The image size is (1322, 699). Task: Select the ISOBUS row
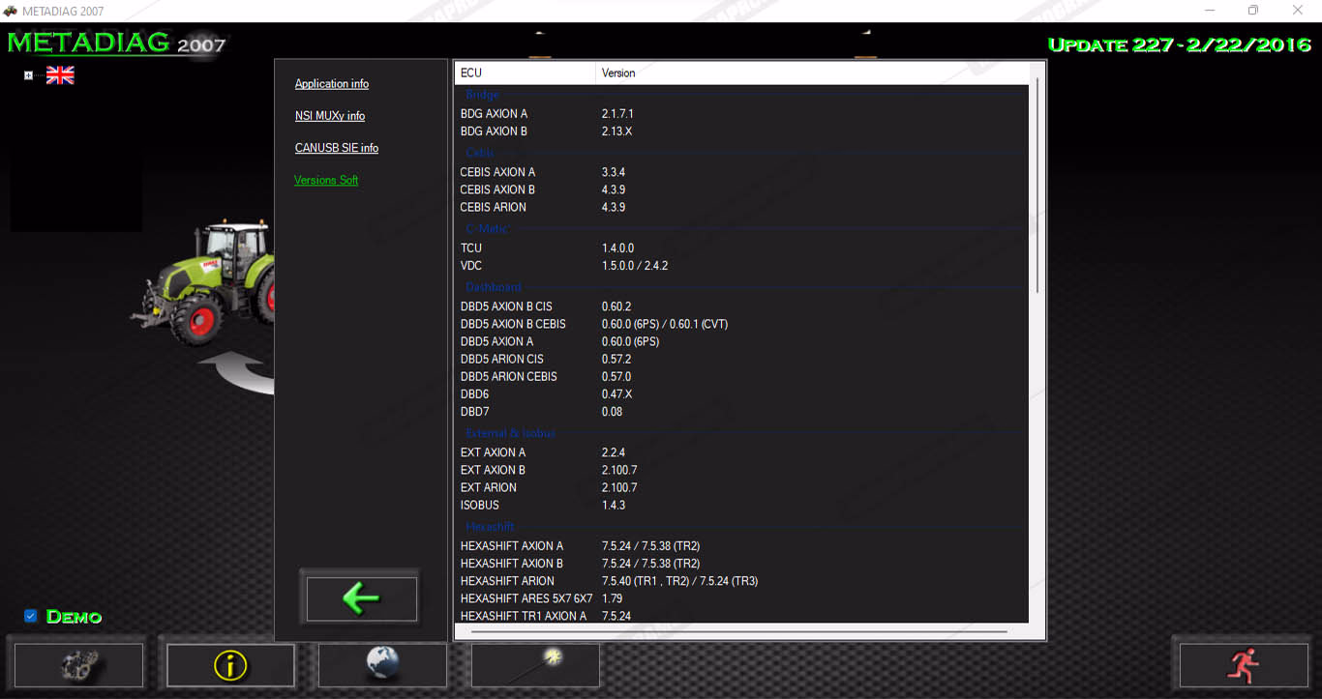[741, 505]
